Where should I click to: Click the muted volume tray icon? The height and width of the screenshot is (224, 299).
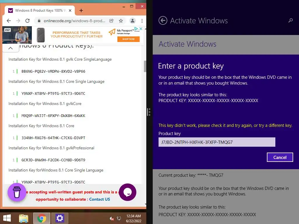112,218
